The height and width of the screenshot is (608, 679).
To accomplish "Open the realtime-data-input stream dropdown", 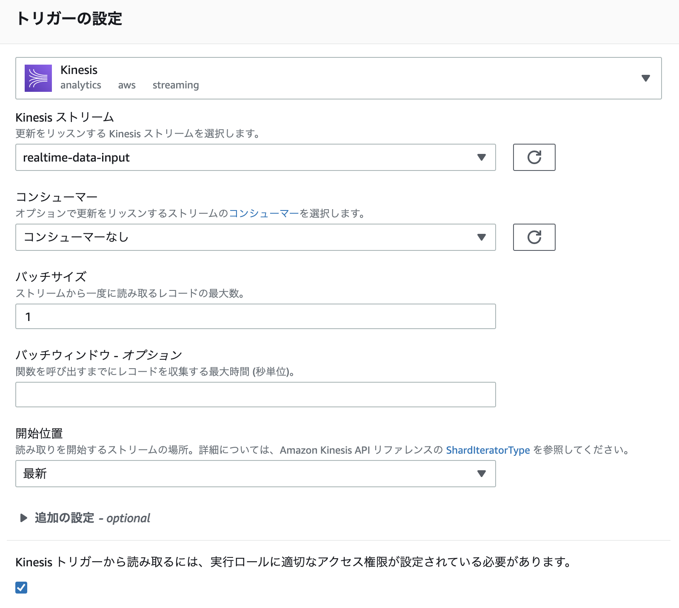I will [256, 157].
